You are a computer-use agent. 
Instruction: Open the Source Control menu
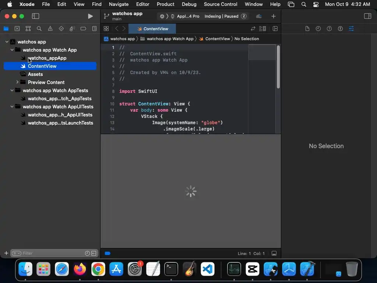tap(221, 4)
